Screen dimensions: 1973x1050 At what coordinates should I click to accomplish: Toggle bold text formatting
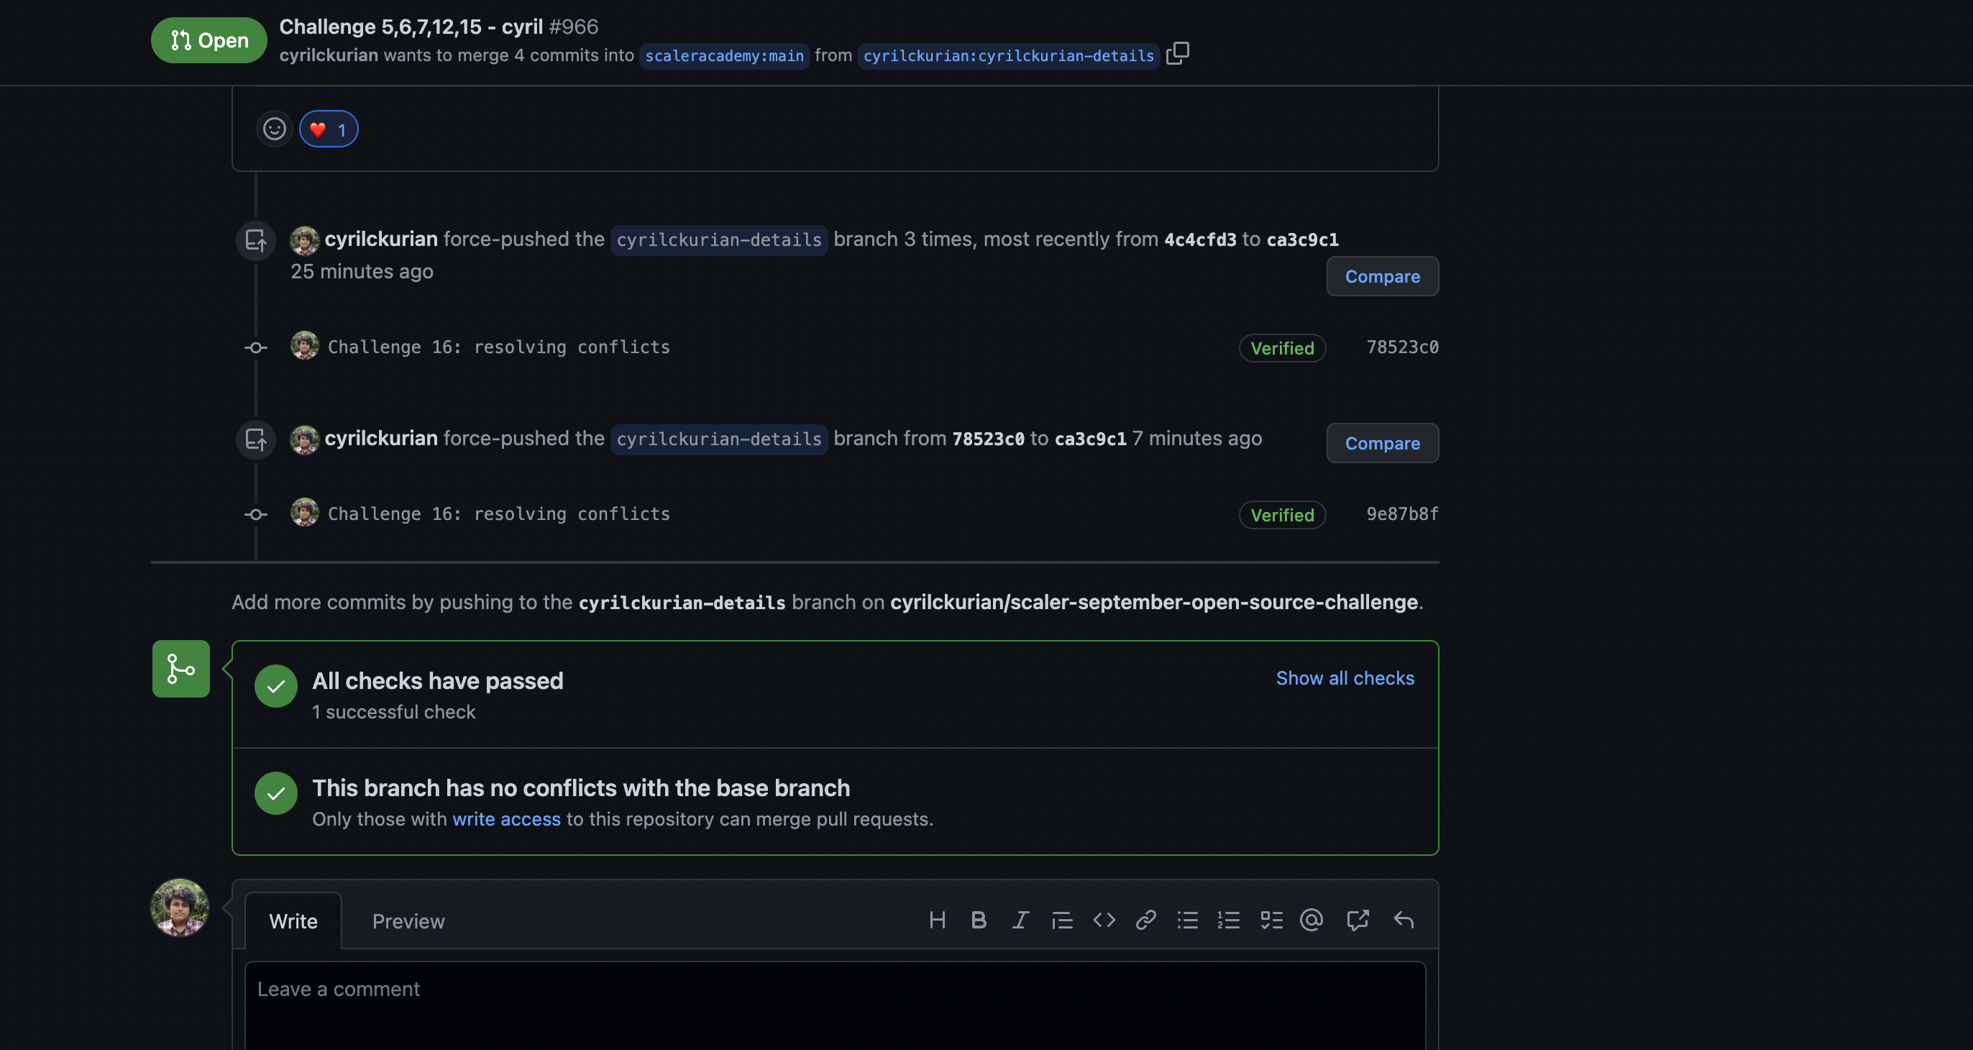(978, 920)
